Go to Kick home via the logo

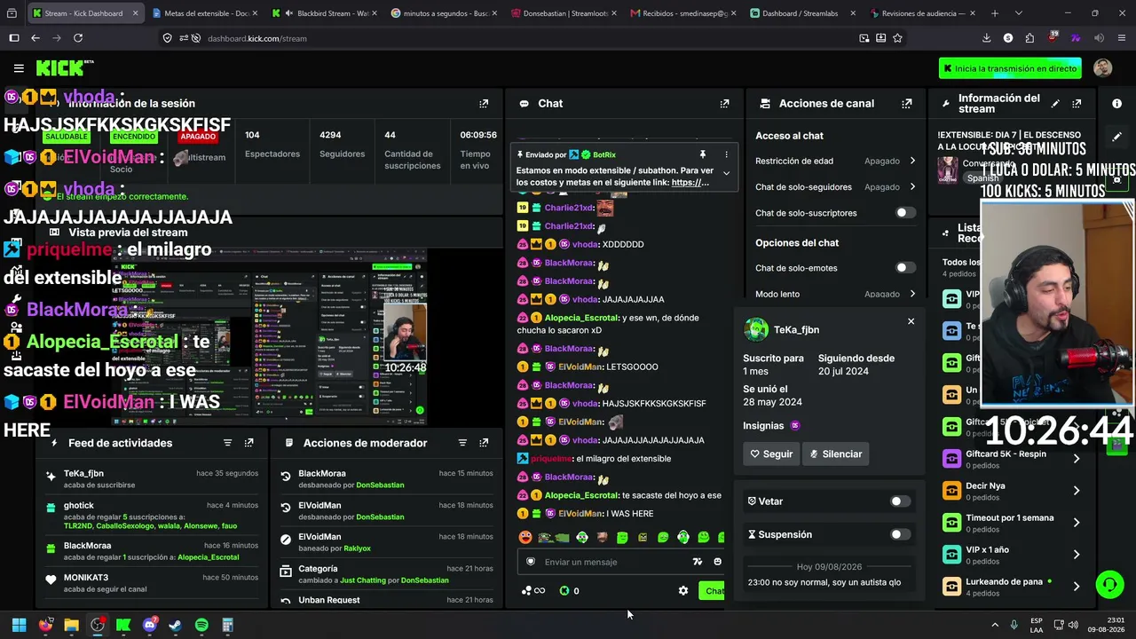coord(64,68)
